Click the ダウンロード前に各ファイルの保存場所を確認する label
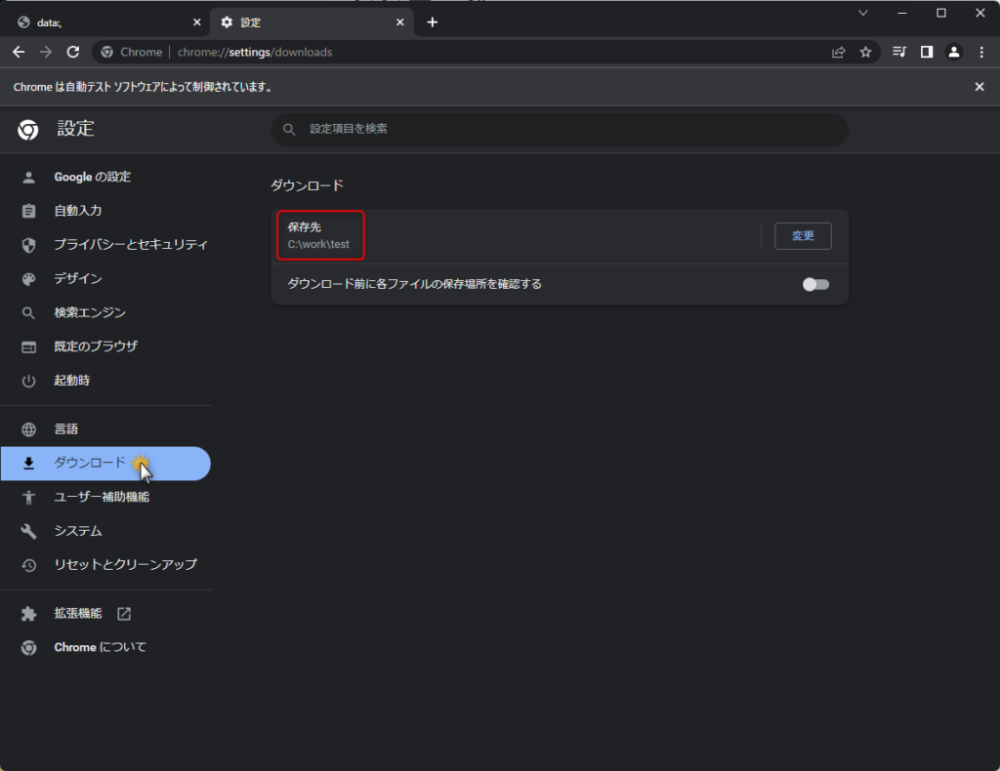This screenshot has height=771, width=1000. coord(414,284)
